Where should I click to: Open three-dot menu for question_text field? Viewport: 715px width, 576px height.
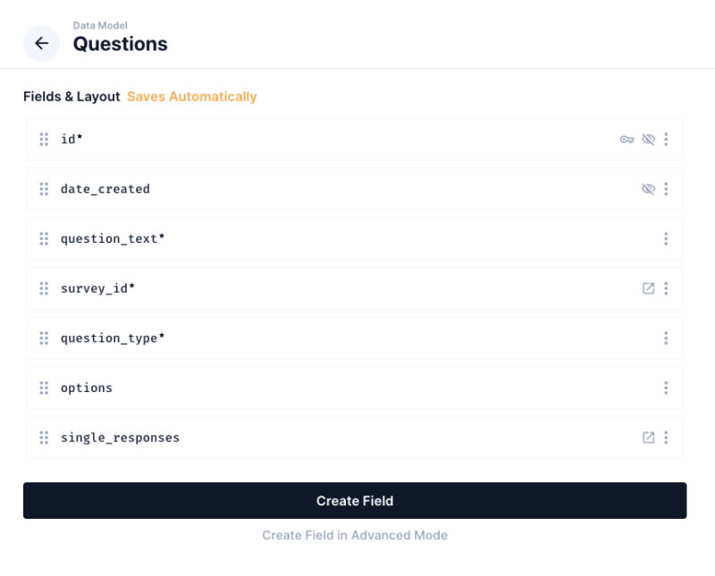click(666, 238)
